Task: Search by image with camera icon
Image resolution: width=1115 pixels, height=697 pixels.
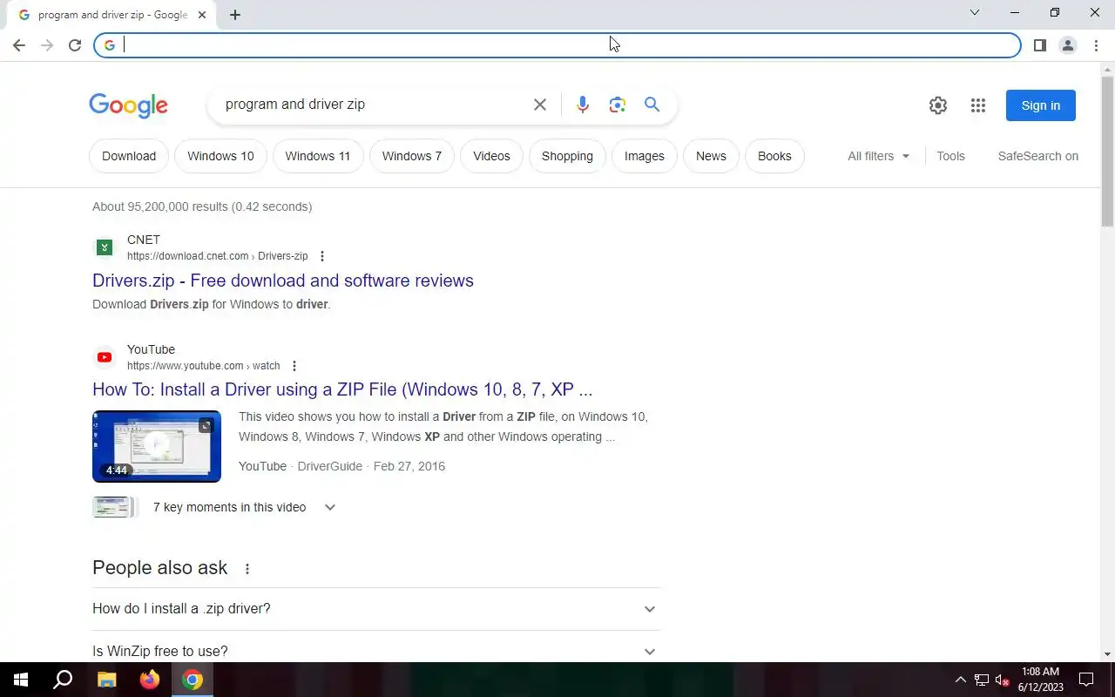Action: (x=618, y=105)
